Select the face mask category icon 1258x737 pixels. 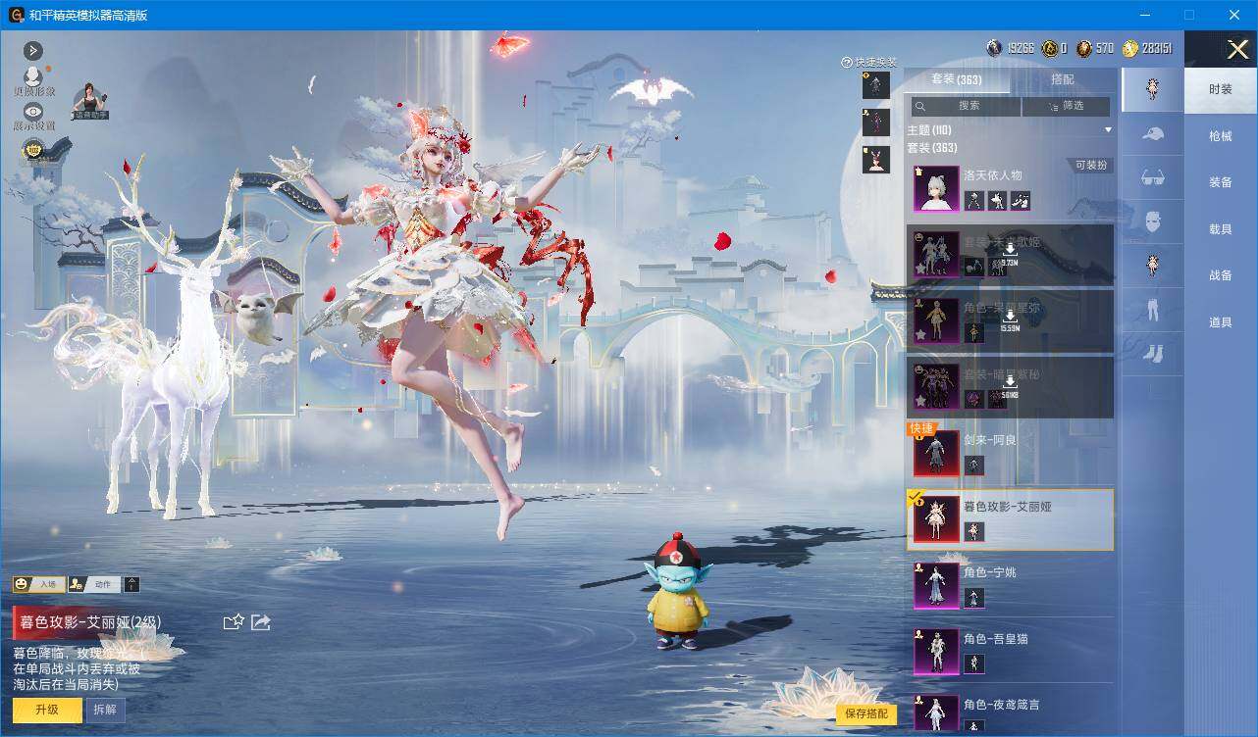pos(1153,221)
